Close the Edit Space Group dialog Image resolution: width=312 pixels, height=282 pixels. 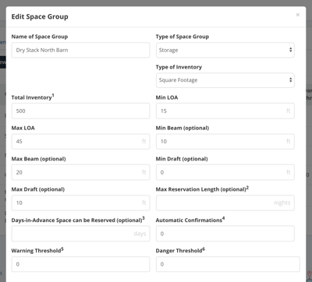coord(298,15)
